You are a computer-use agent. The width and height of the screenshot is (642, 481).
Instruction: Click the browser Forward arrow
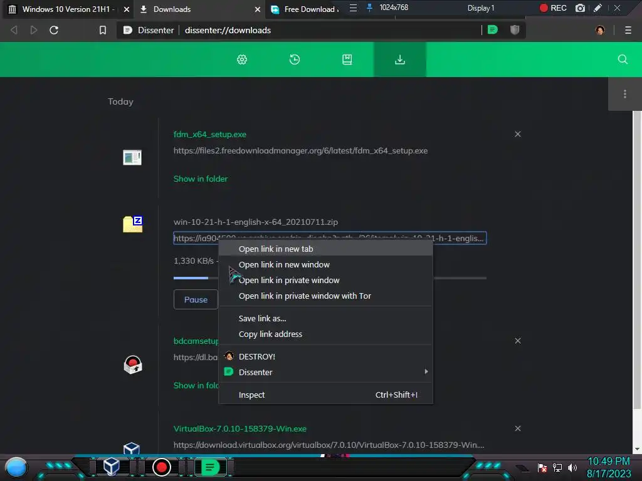coord(34,30)
